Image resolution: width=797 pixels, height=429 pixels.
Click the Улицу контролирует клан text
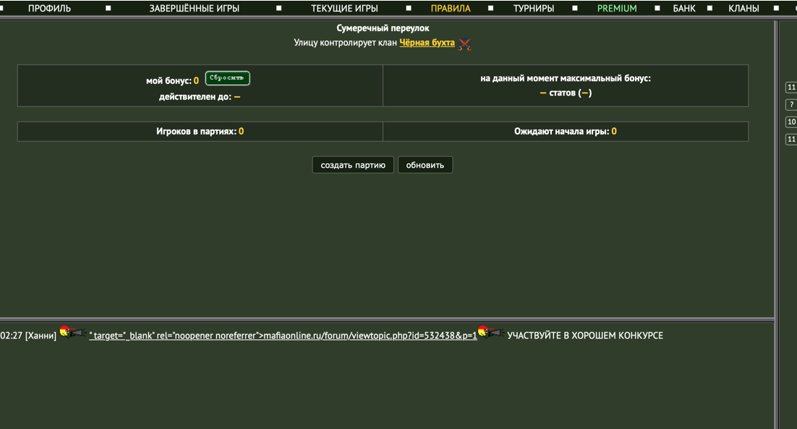[345, 43]
